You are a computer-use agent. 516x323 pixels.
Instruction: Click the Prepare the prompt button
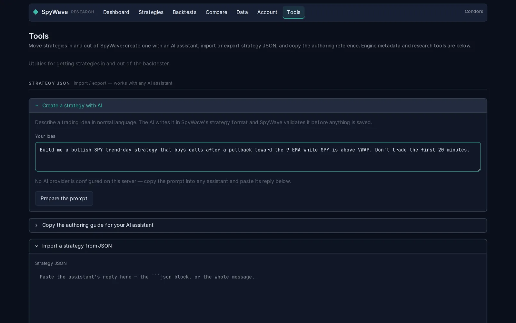click(x=64, y=198)
